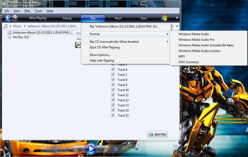The width and height of the screenshot is (248, 157).
Task: Expand Format submenu arrow
Action: click(x=167, y=34)
